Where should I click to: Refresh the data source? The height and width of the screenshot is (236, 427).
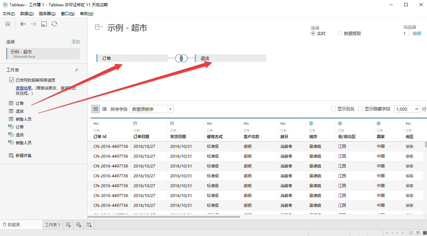coord(54,24)
